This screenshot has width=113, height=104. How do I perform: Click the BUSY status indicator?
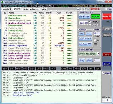coord(53,69)
